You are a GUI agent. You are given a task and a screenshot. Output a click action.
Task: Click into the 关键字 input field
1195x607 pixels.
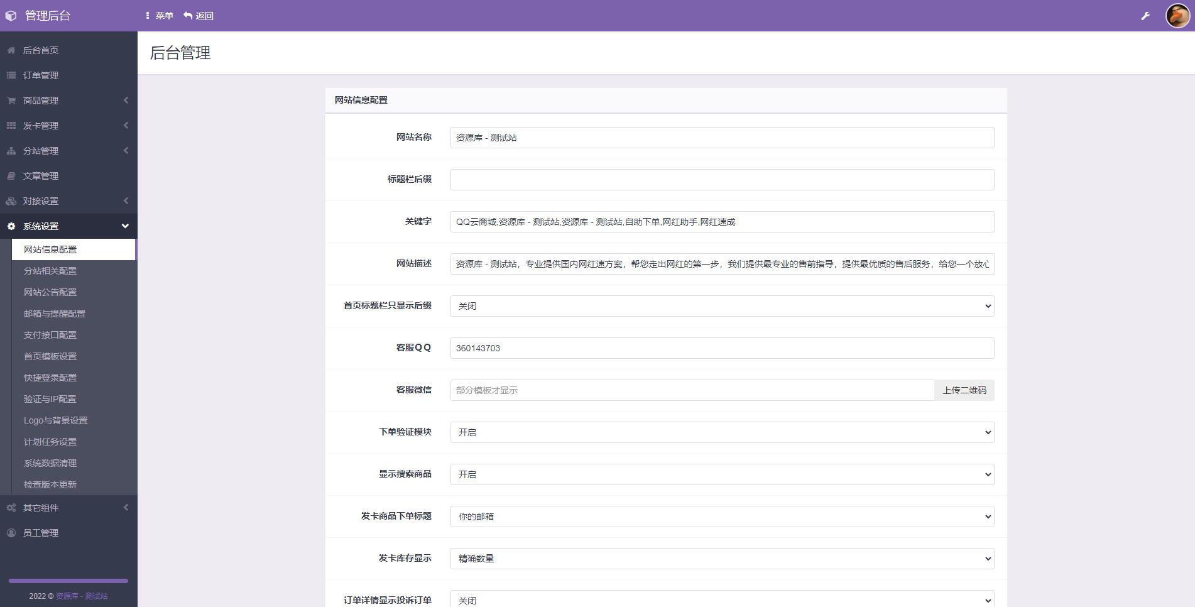pos(722,222)
